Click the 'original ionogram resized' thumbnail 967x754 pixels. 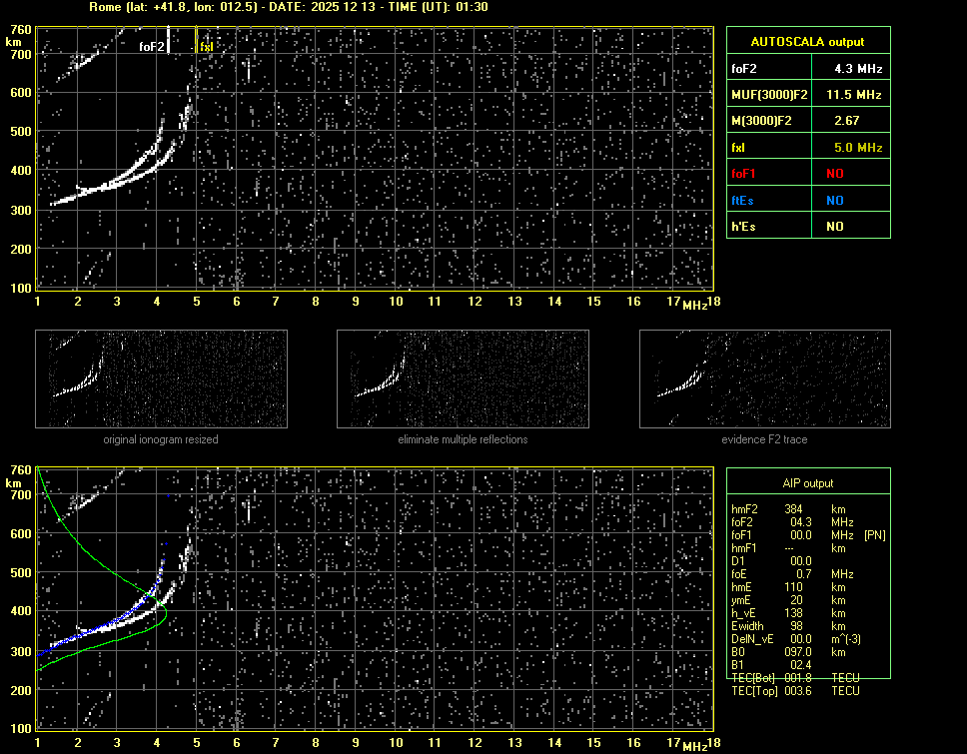click(x=161, y=378)
